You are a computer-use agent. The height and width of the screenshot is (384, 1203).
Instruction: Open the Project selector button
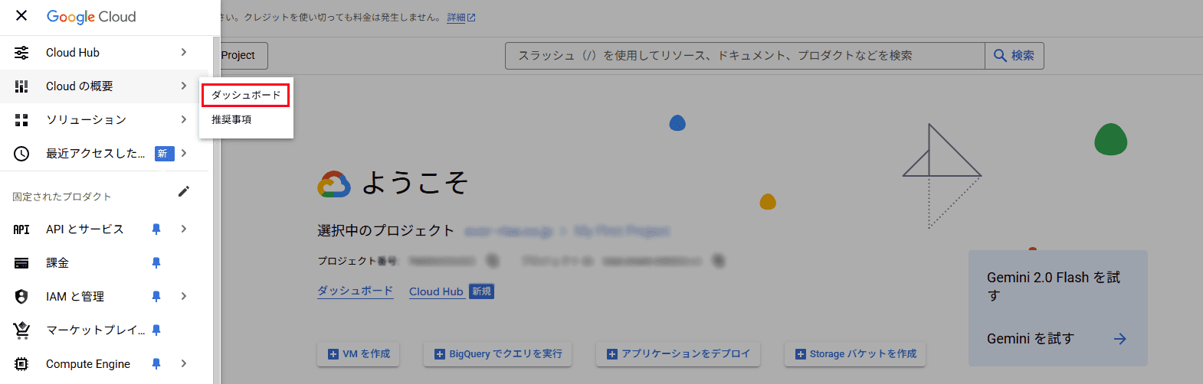point(244,56)
